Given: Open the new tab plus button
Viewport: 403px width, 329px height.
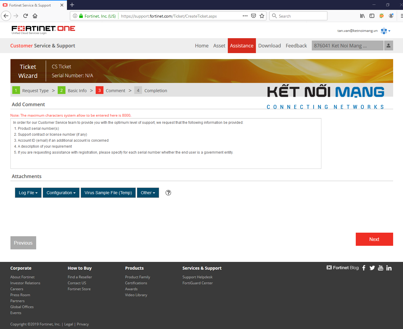Looking at the screenshot, I should (x=72, y=5).
